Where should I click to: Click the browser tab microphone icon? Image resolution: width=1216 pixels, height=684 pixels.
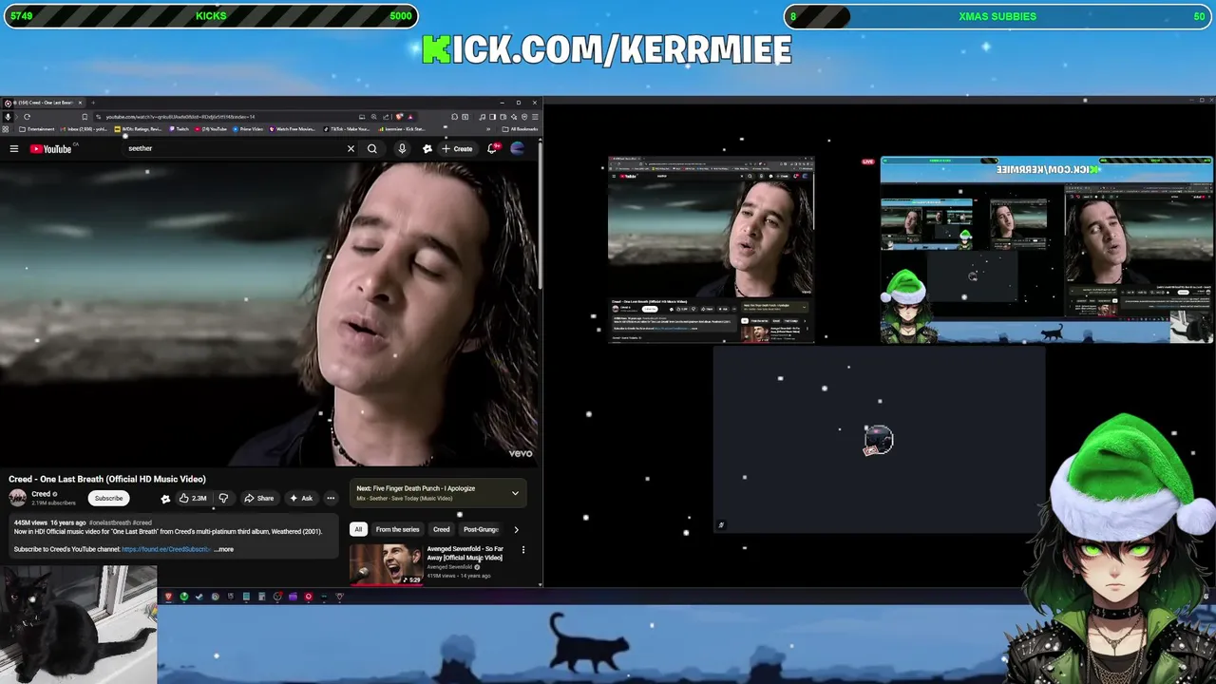coord(8,117)
